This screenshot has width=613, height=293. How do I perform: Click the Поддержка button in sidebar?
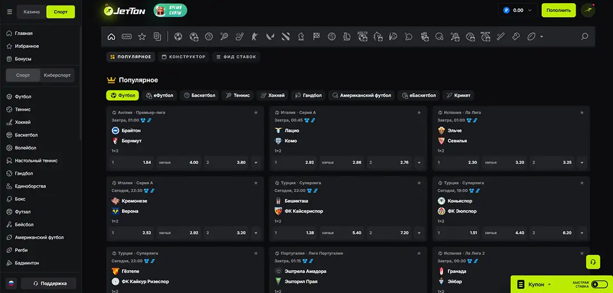[x=48, y=283]
